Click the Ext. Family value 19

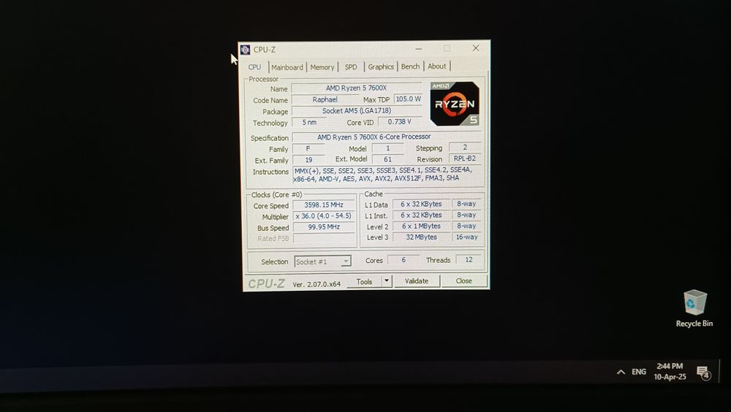[308, 160]
